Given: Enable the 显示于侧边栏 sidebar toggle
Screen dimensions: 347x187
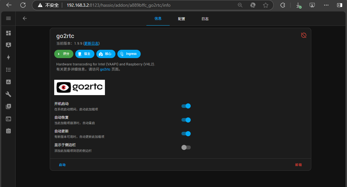Looking at the screenshot, I should [x=186, y=147].
